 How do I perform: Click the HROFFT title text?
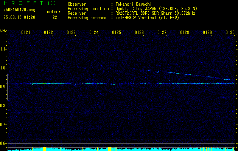(x=23, y=3)
